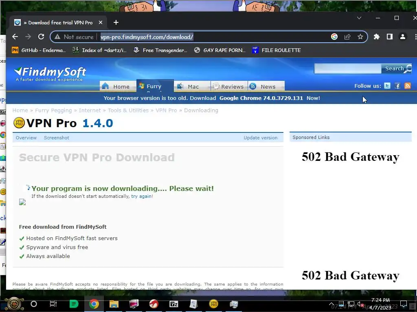The width and height of the screenshot is (417, 312).
Task: Expand the hidden system tray icons chevron
Action: coord(331,304)
